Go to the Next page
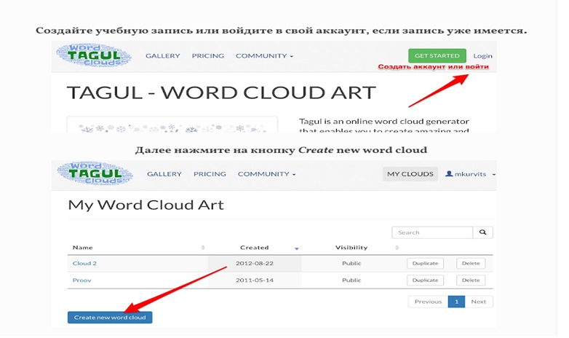Screen dimensions: 569x338 479,302
